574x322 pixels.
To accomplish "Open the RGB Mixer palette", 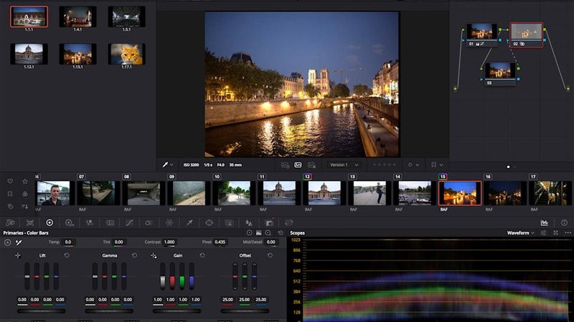I will 89,223.
